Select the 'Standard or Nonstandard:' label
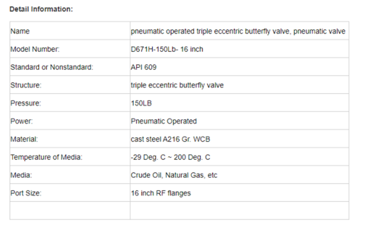This screenshot has width=374, height=228. click(x=52, y=67)
